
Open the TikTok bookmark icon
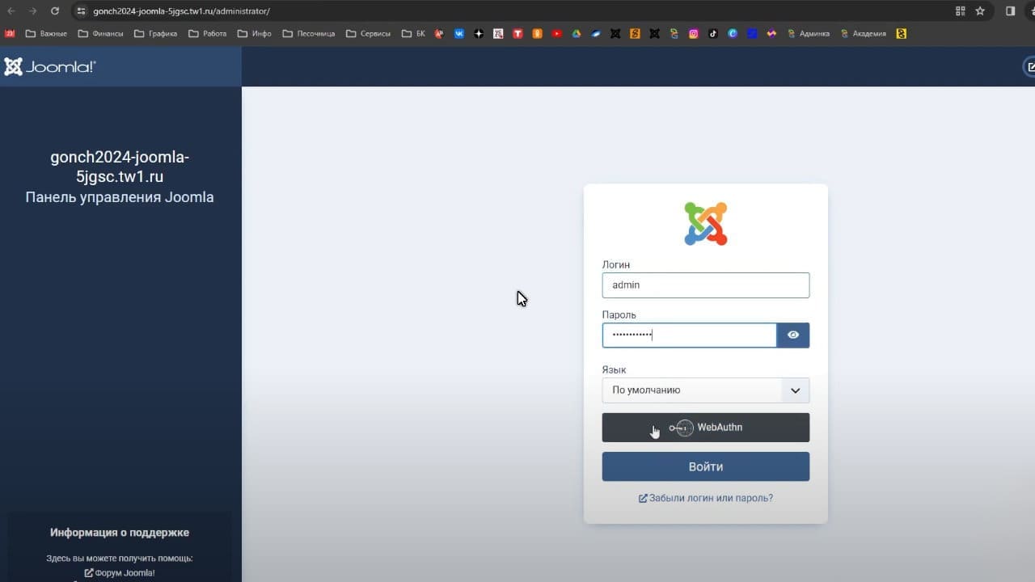(713, 34)
